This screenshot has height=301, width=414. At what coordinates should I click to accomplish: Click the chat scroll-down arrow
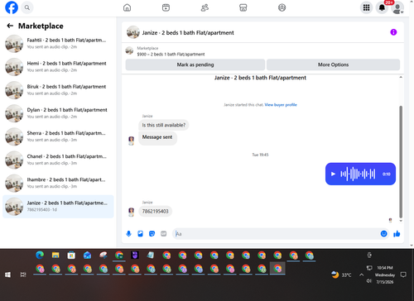401,221
